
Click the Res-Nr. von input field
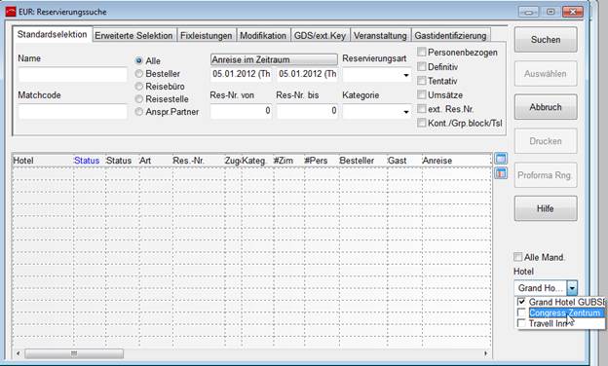tap(241, 112)
